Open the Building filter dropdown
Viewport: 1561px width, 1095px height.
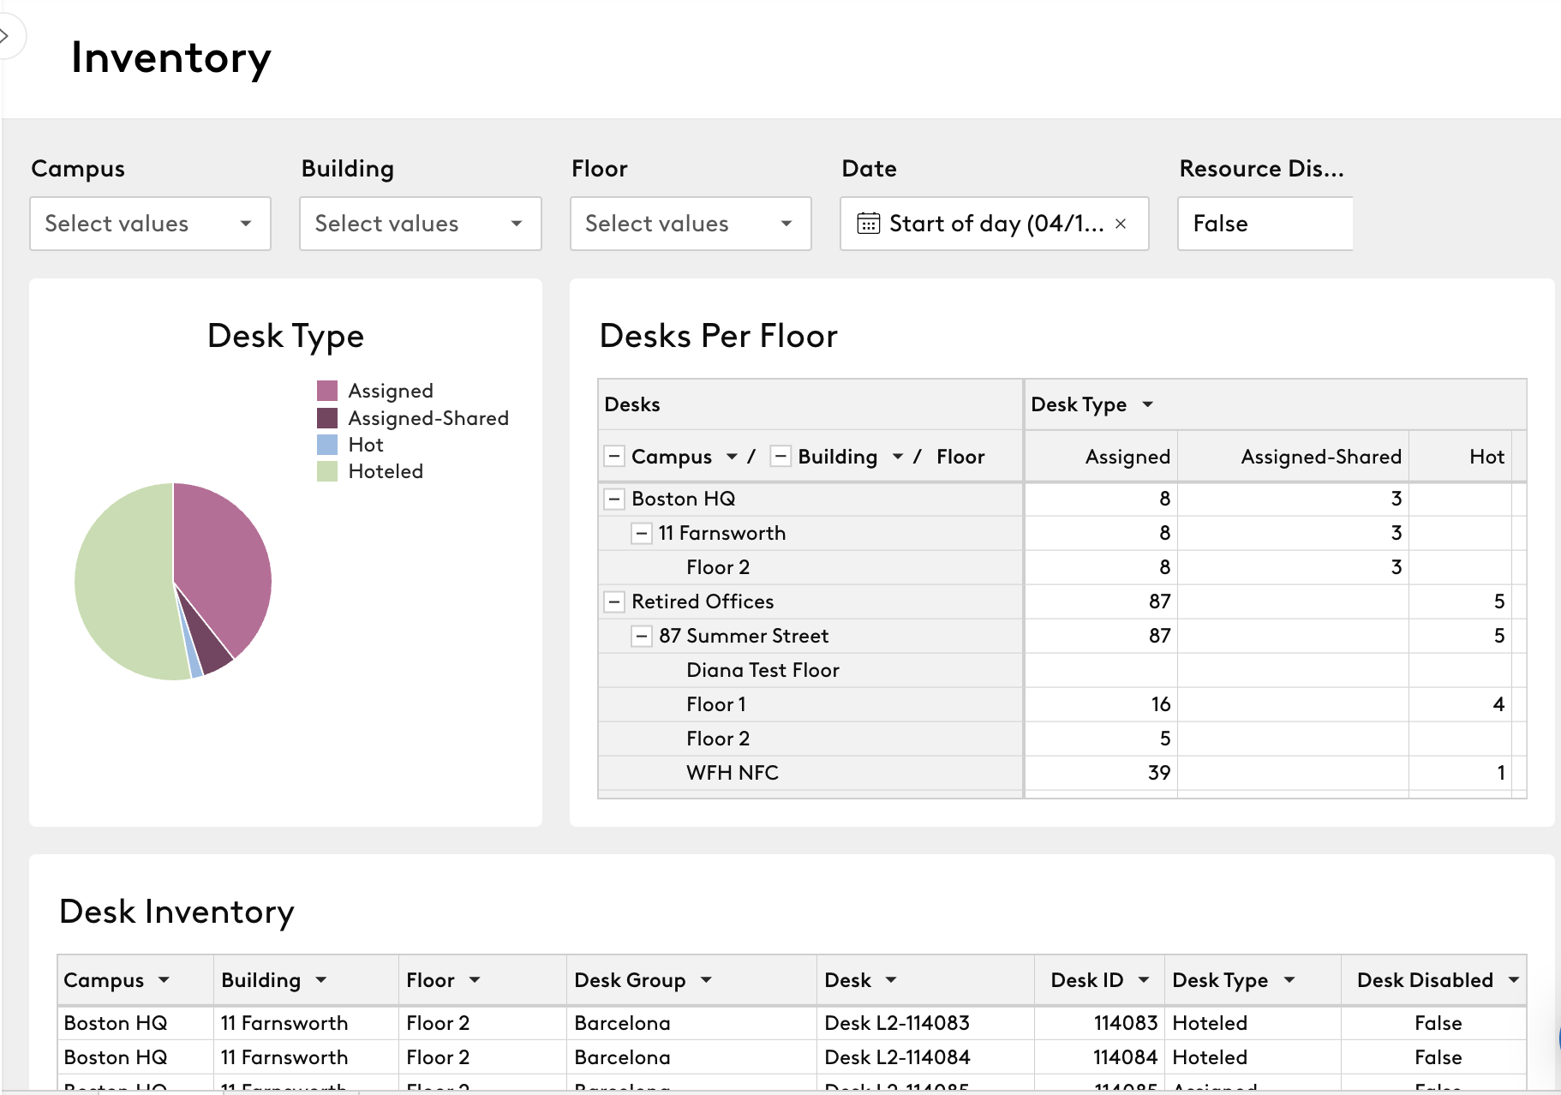pyautogui.click(x=420, y=224)
